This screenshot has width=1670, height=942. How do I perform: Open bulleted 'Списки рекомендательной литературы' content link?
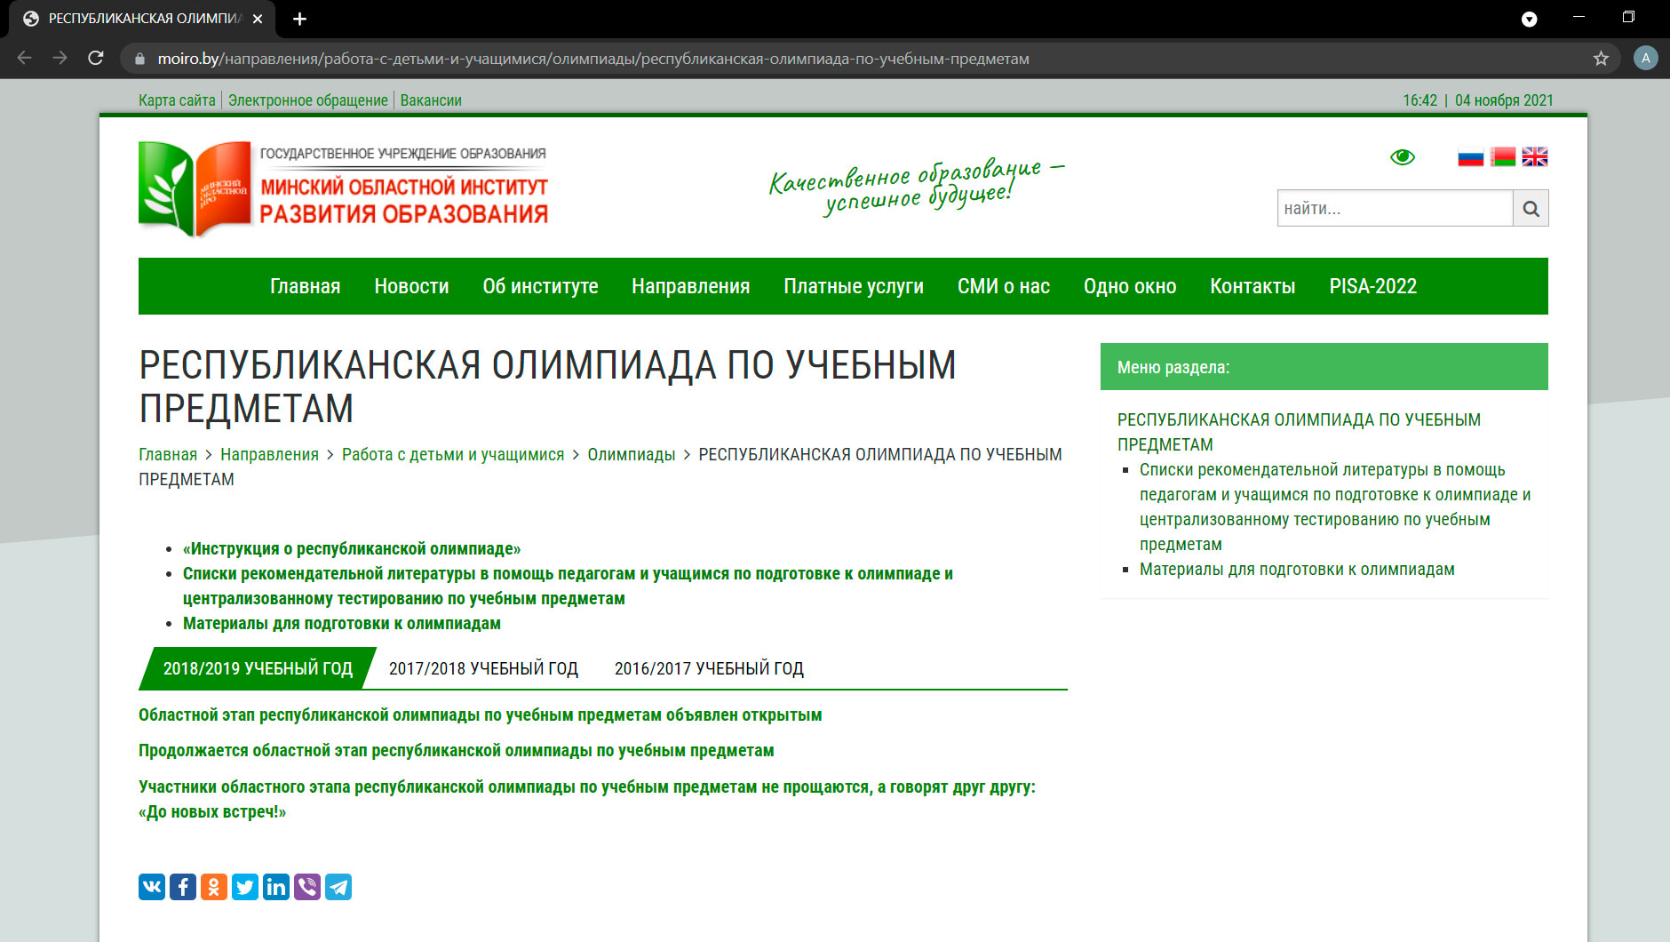pyautogui.click(x=568, y=586)
